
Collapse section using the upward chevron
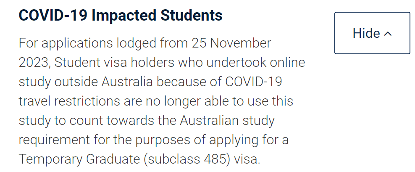point(388,34)
